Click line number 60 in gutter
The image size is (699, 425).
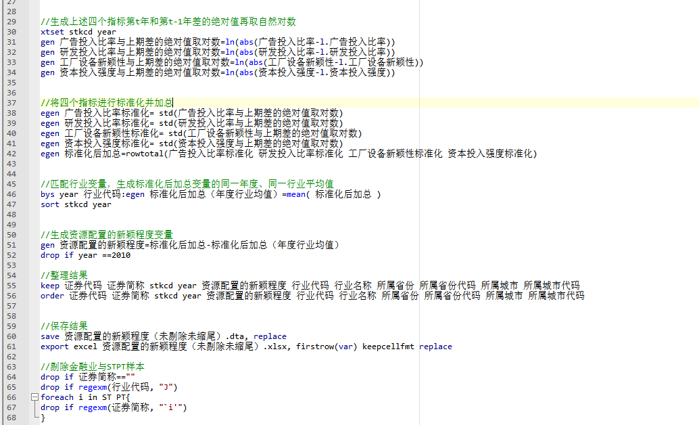[x=11, y=336]
